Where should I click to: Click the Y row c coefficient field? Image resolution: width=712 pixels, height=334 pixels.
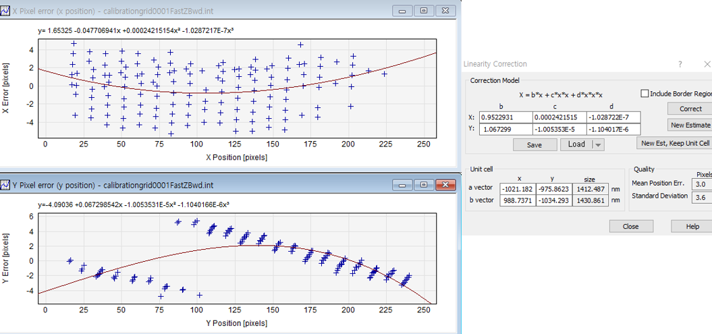point(559,130)
